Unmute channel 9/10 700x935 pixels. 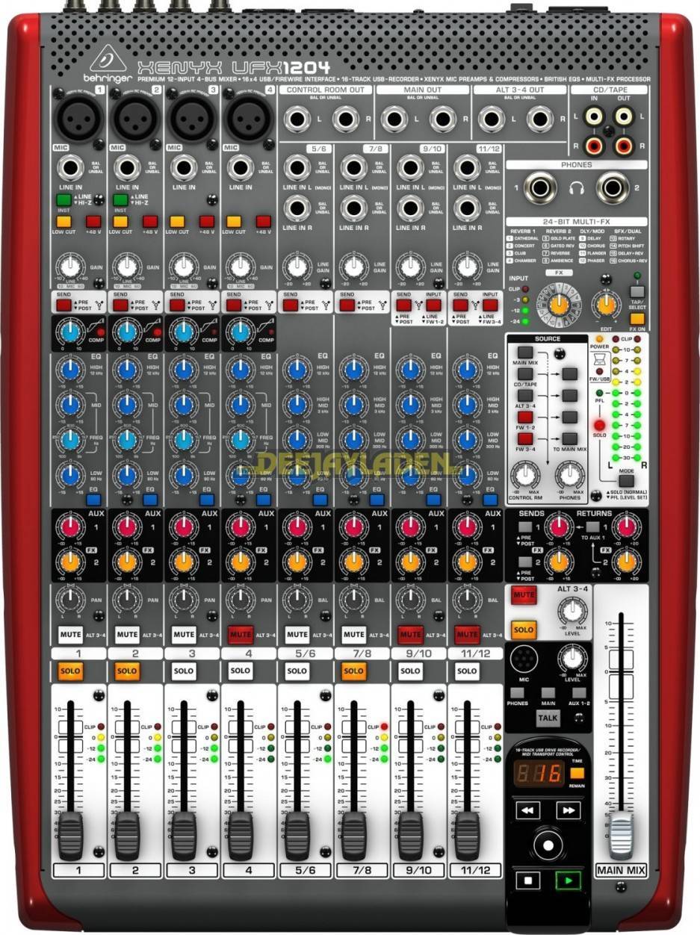[410, 635]
